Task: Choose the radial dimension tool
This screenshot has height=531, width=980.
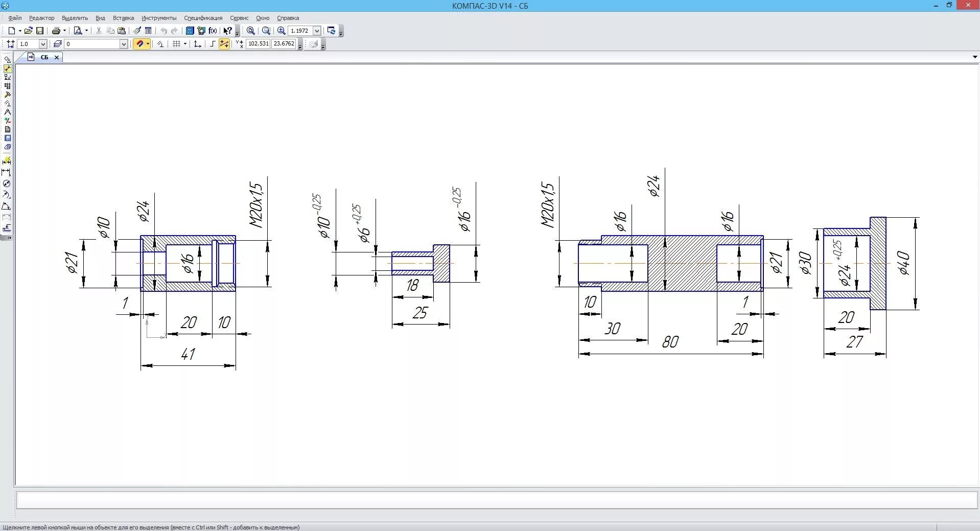Action: [x=7, y=195]
